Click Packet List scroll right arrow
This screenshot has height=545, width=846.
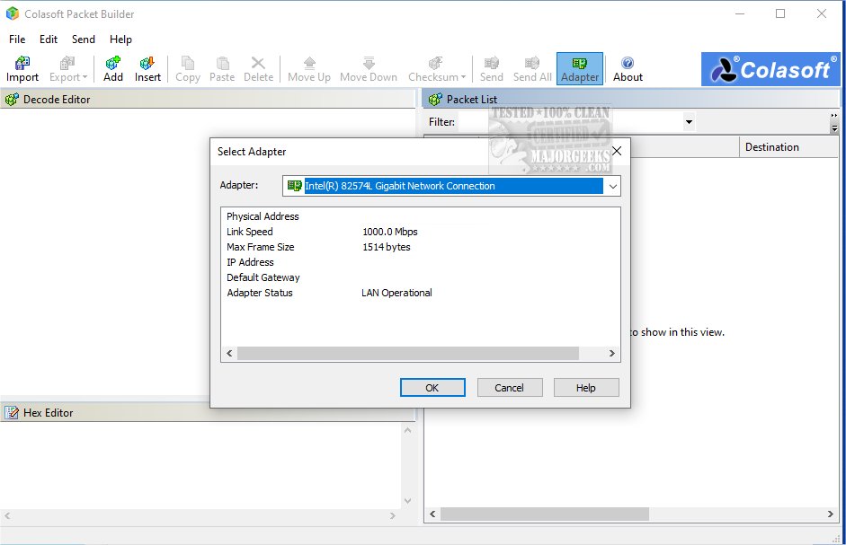831,514
